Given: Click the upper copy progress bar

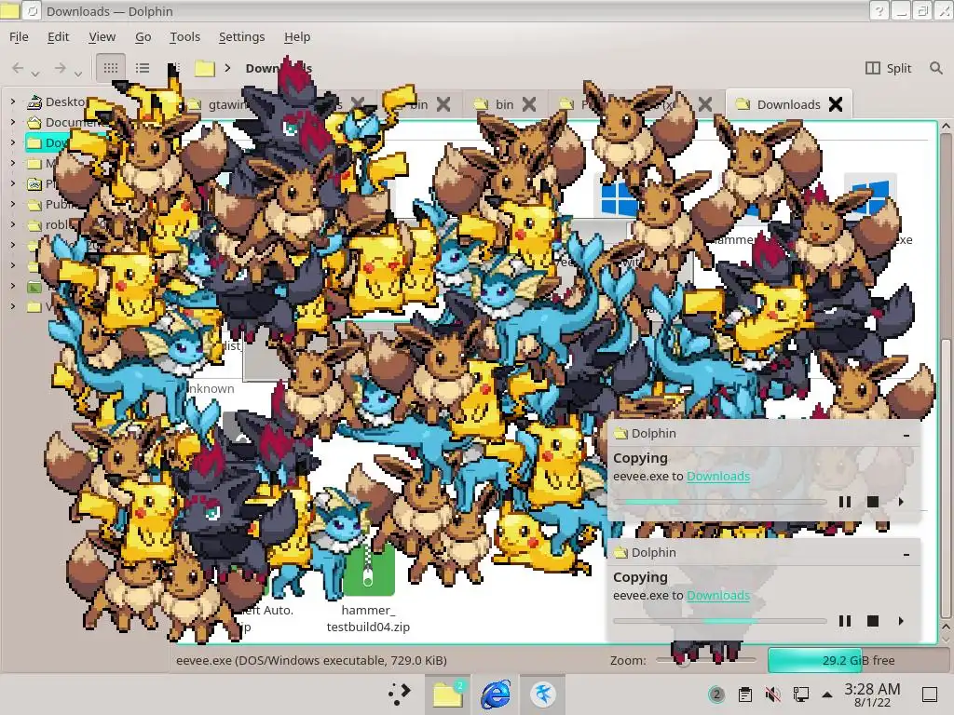Looking at the screenshot, I should pos(719,502).
